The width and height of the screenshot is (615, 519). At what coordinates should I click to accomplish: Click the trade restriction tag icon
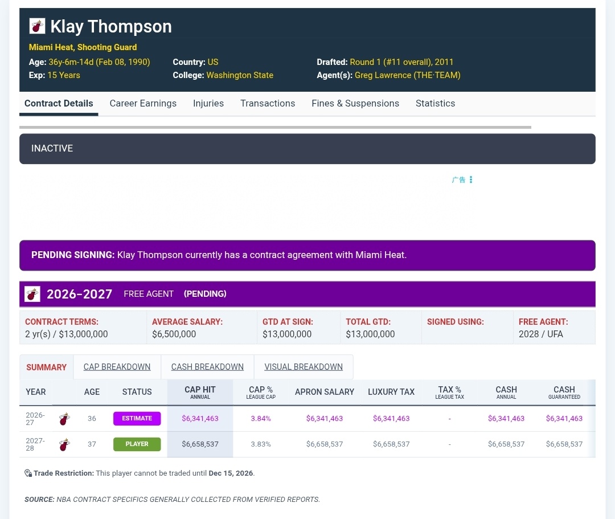(x=28, y=473)
